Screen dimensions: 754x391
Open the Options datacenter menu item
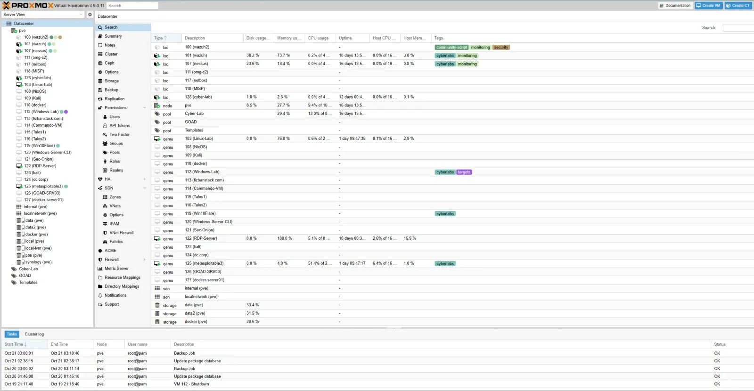pos(123,72)
